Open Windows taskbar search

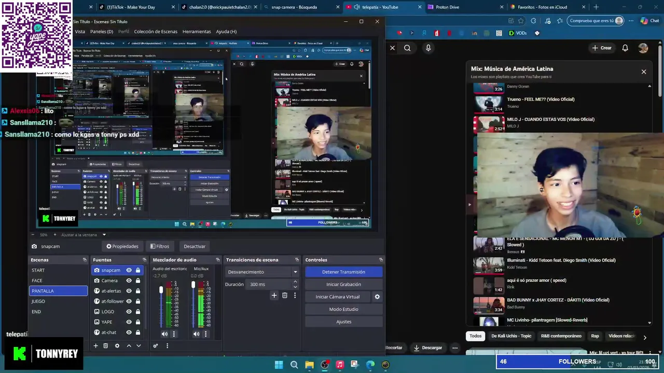point(294,365)
